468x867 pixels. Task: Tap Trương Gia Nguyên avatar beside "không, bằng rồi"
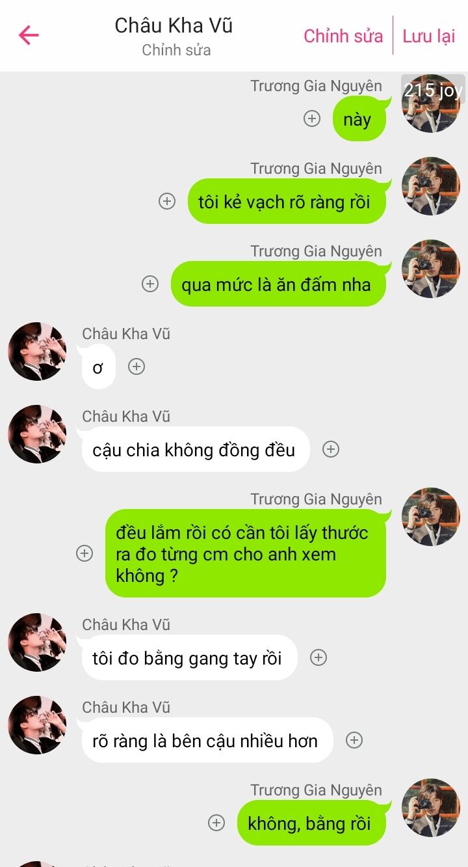[x=431, y=808]
